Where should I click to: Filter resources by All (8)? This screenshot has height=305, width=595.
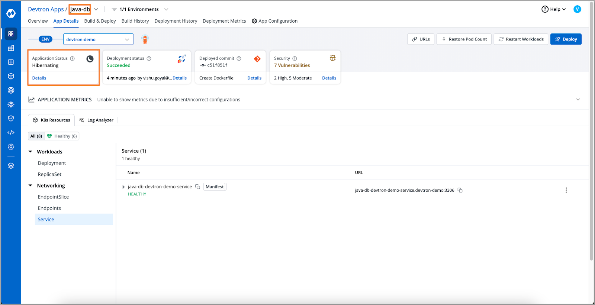click(x=36, y=136)
